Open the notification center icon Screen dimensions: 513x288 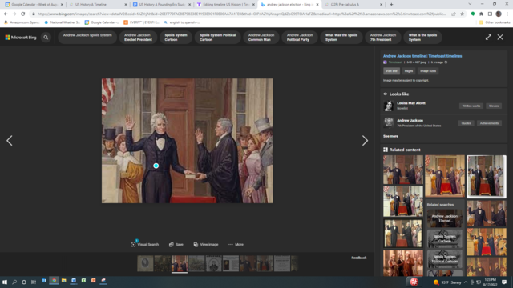[504, 282]
